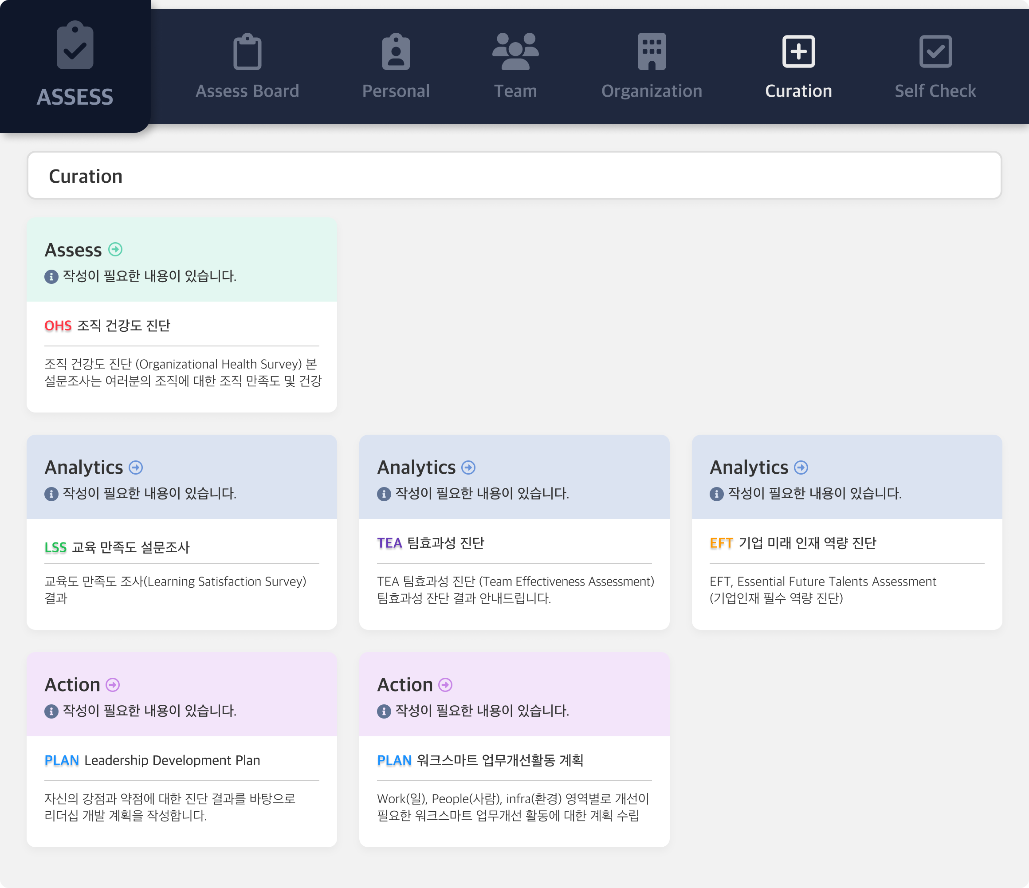Click arrow on Leadership Development Plan Action card
This screenshot has width=1029, height=888.
pyautogui.click(x=113, y=685)
